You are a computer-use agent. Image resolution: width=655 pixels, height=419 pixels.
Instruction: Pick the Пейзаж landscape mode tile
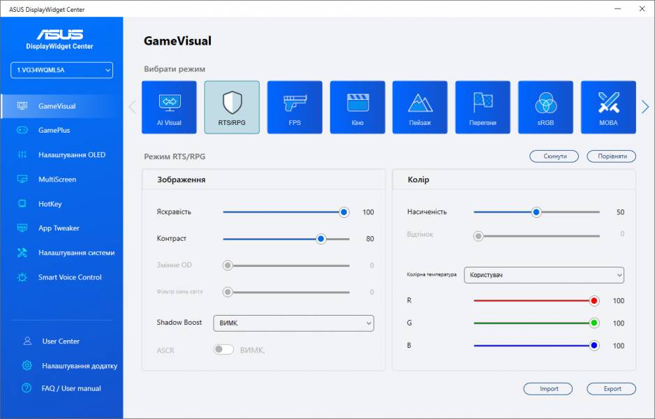point(420,107)
